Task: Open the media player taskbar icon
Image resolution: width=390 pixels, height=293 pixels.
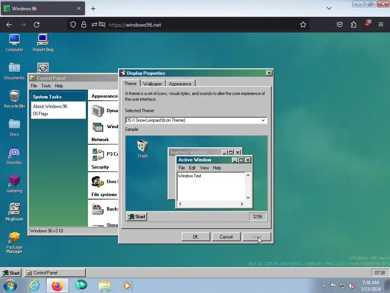Action: 128,285
